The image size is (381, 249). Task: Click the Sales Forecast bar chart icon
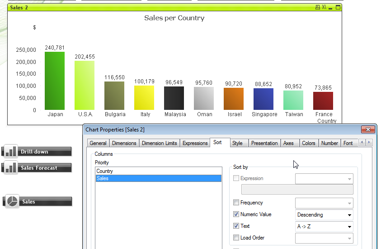tap(10, 168)
